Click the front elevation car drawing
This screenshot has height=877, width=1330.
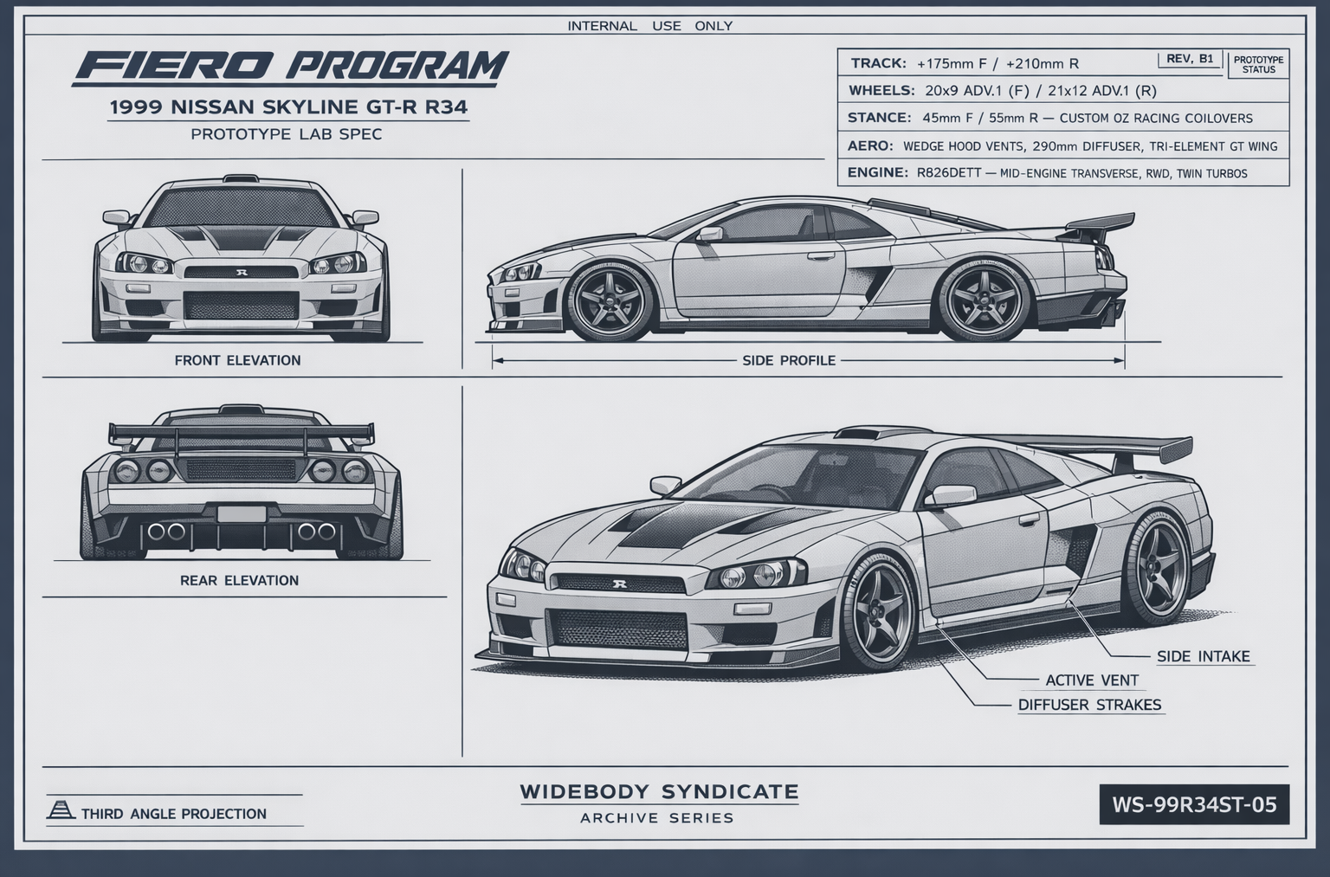point(241,258)
